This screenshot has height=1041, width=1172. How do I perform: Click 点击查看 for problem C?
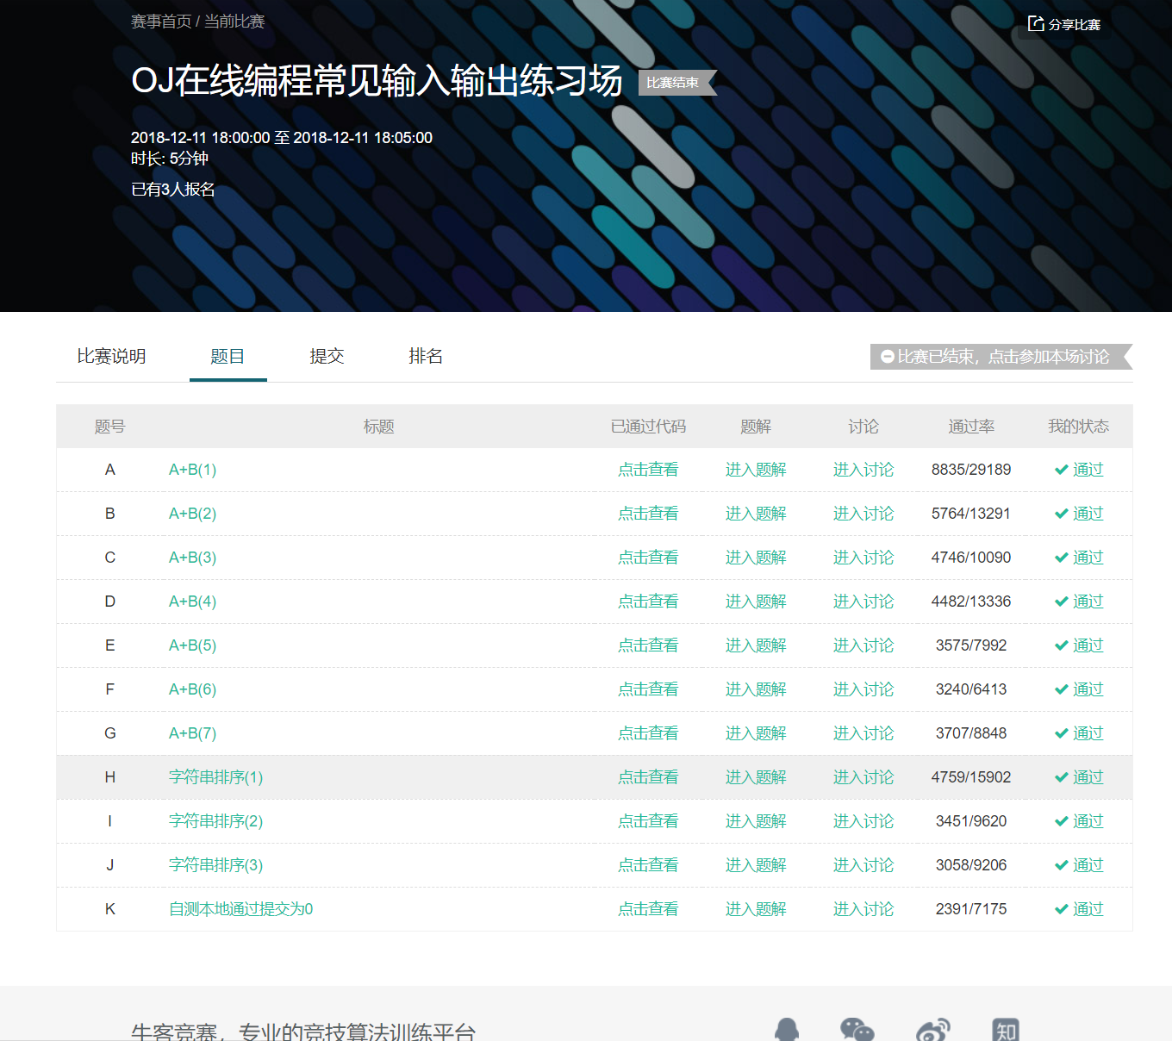coord(647,558)
